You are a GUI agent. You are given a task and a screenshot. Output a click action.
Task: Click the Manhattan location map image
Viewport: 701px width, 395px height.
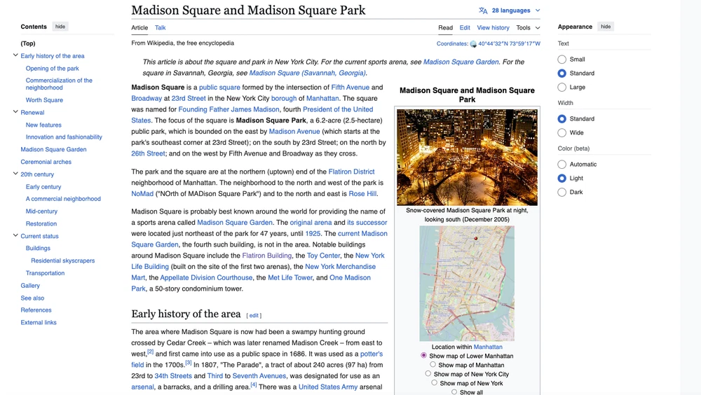tap(467, 283)
